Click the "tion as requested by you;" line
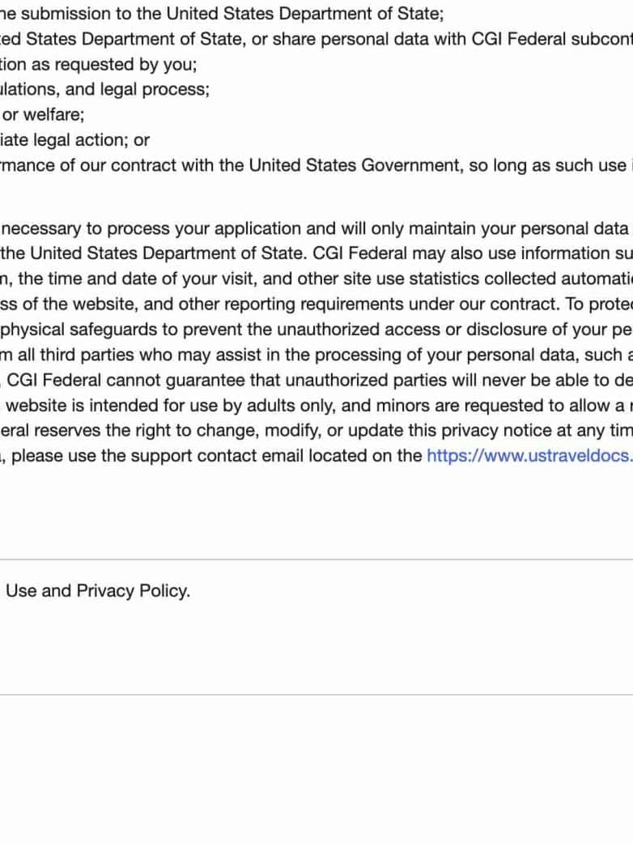 tap(99, 64)
